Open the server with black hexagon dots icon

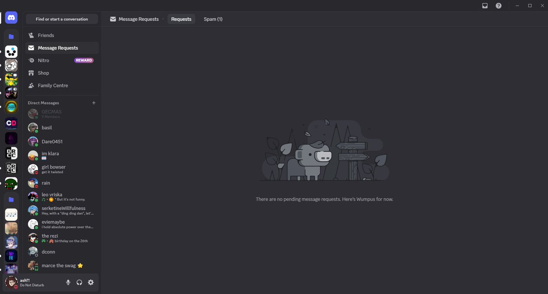[x=11, y=52]
